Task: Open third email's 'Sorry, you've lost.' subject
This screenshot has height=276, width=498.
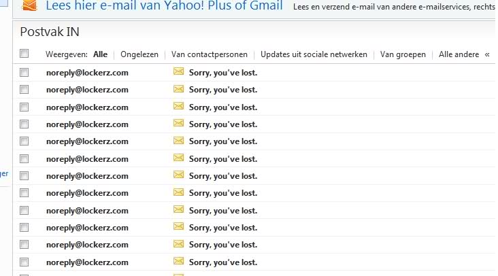Action: (223, 107)
